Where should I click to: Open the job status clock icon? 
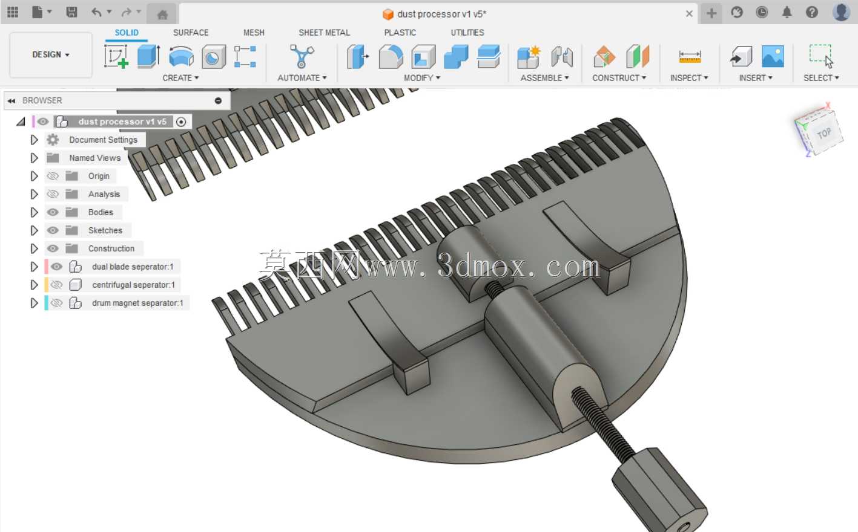tap(762, 12)
